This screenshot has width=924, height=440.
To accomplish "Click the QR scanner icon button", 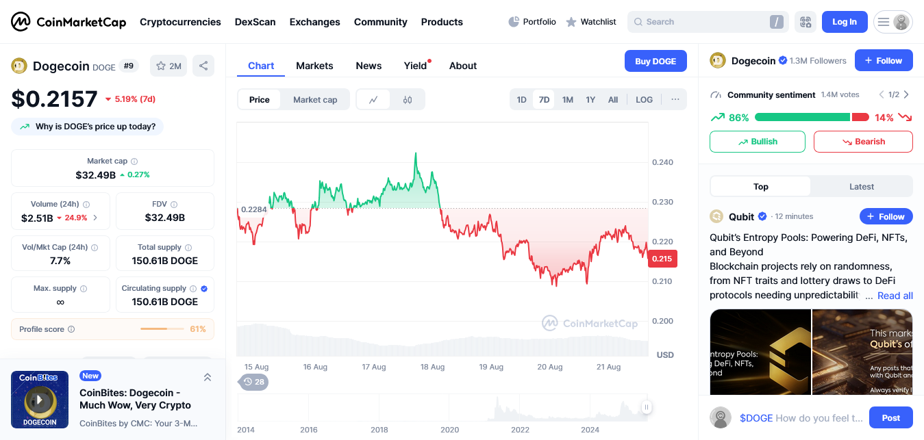I will click(806, 22).
